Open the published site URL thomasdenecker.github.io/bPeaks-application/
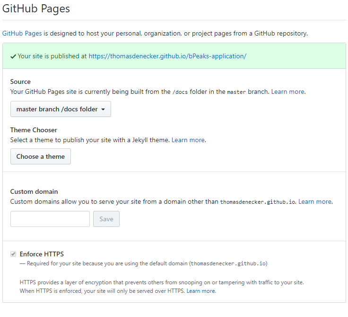 click(167, 56)
